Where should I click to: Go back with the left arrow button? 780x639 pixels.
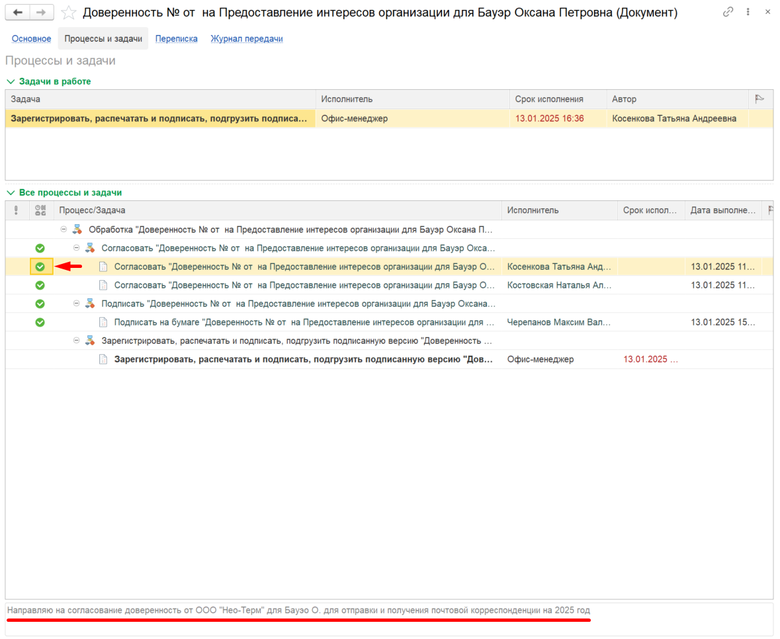pyautogui.click(x=18, y=13)
